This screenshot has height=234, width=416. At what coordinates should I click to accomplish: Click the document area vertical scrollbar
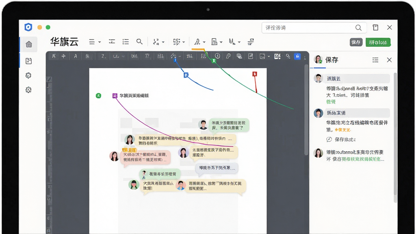click(306, 109)
